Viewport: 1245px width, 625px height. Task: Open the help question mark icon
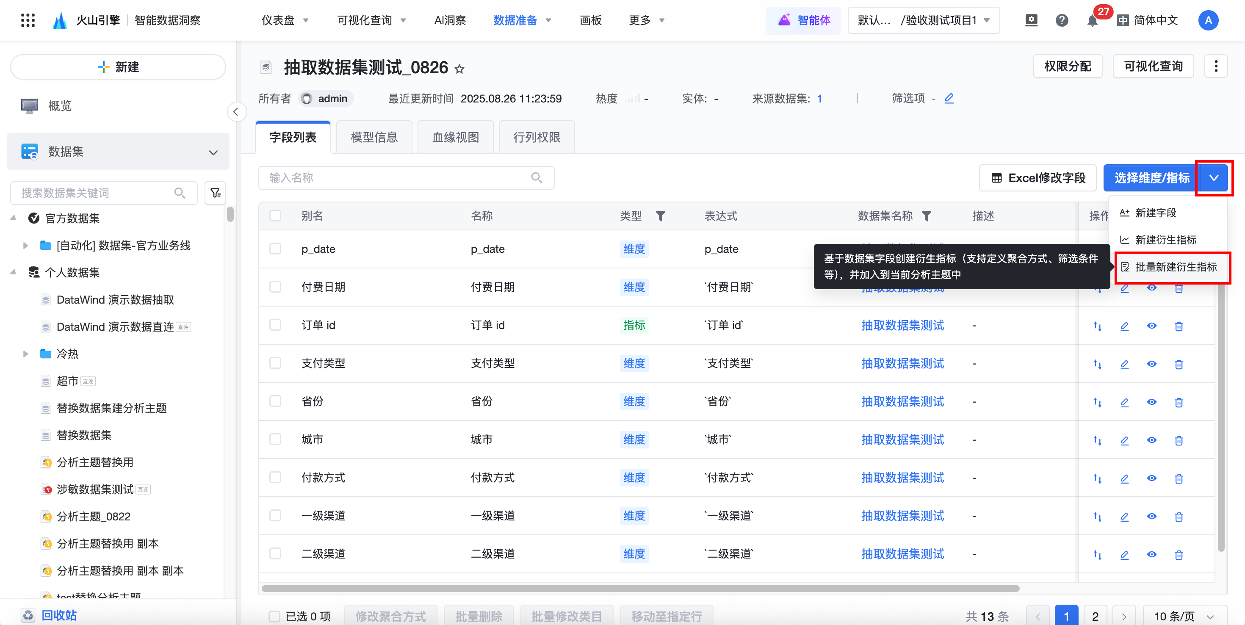[x=1062, y=20]
